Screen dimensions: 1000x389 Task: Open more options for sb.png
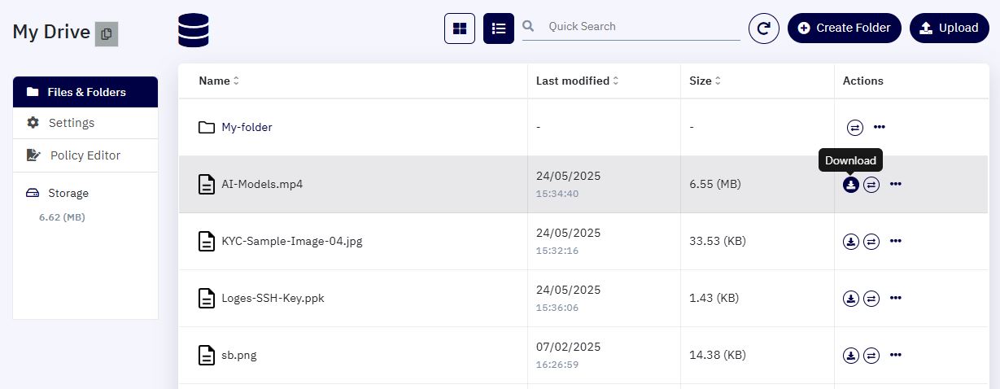896,356
